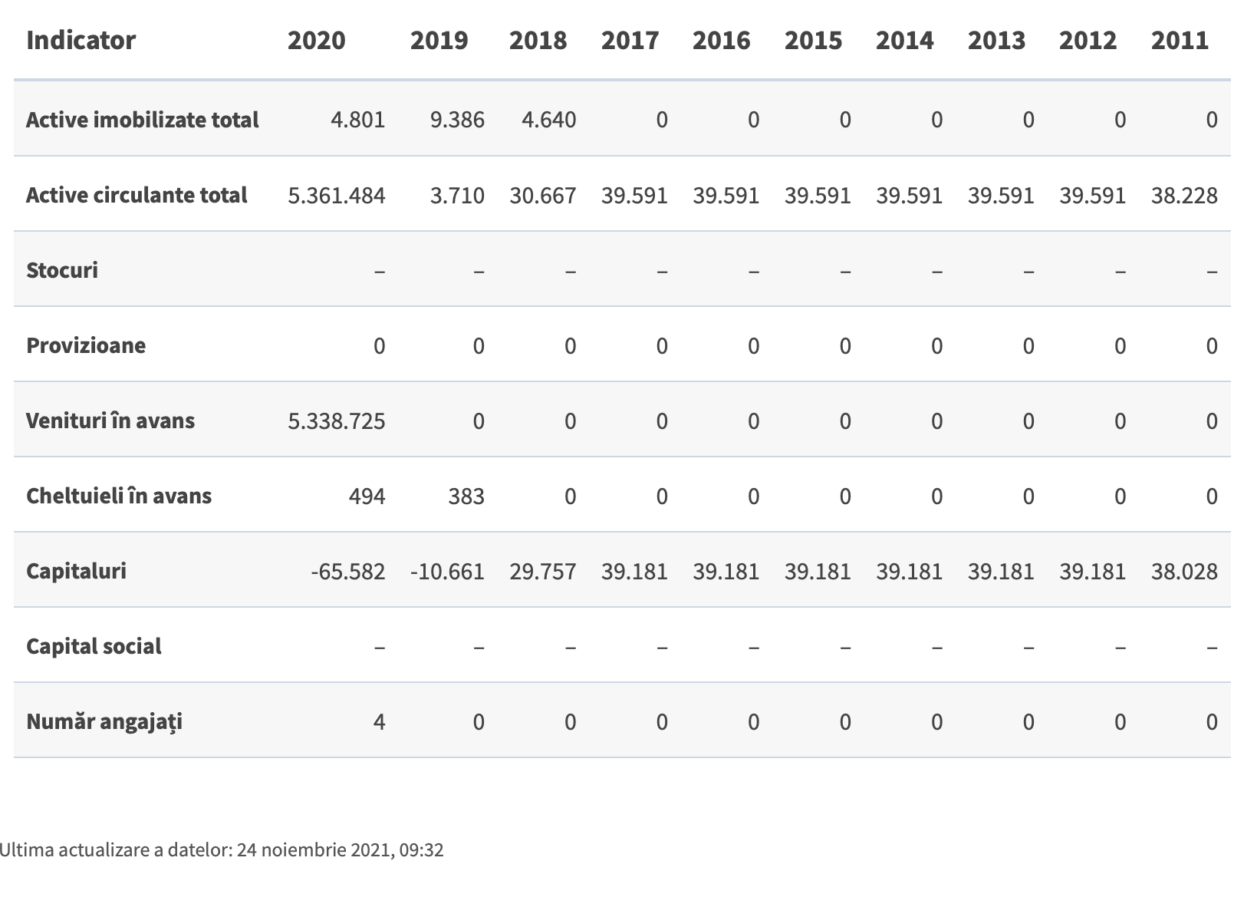Select the Capital social row label
The height and width of the screenshot is (907, 1244).
tap(94, 646)
